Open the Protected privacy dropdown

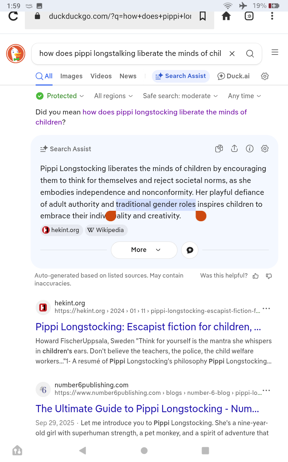60,96
